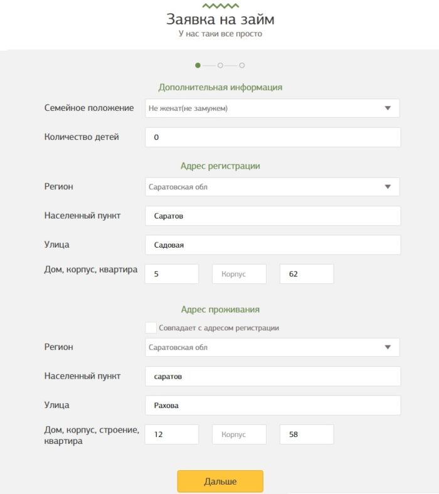Open the Семейное положение dropdown

pos(272,108)
